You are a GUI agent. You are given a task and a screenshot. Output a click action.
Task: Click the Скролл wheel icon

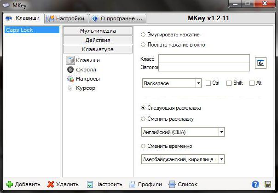click(x=70, y=70)
